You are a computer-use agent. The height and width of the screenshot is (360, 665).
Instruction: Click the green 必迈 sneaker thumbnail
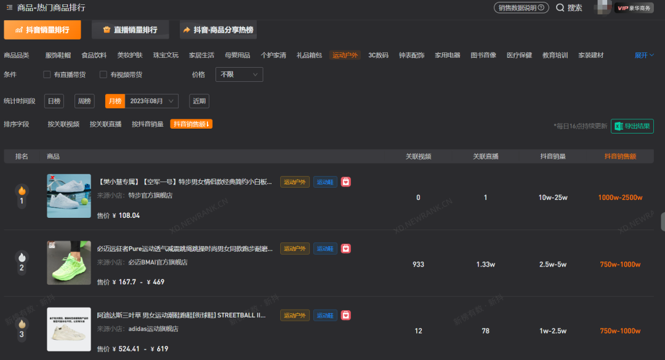[69, 263]
